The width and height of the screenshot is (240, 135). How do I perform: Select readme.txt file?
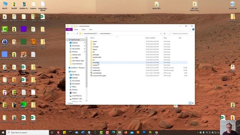tap(96, 70)
